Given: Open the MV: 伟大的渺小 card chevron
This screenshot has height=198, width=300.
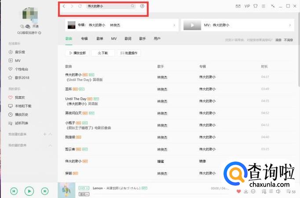Looking at the screenshot, I should tap(290, 25).
